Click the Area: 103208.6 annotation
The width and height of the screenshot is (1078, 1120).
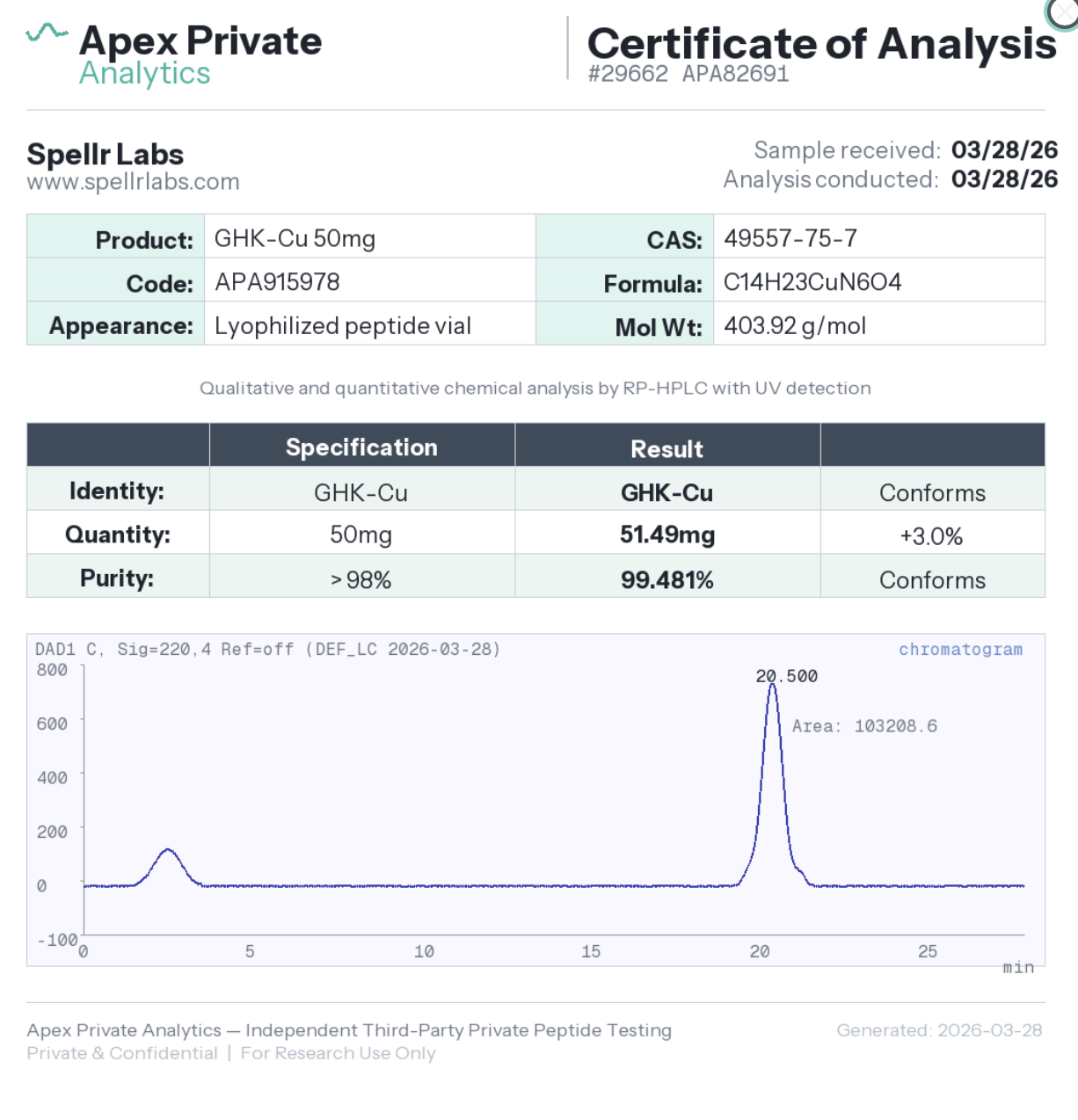863,726
